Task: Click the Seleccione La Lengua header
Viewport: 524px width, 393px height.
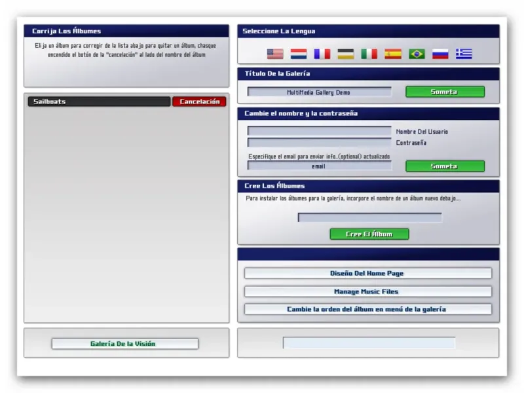Action: [369, 31]
